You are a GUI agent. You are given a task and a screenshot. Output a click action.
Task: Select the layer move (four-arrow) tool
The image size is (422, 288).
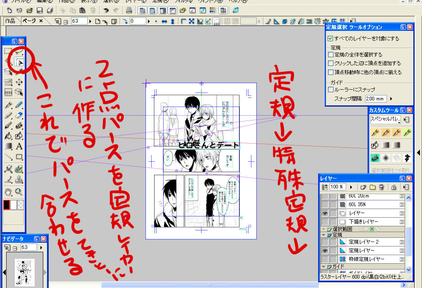coord(19,82)
